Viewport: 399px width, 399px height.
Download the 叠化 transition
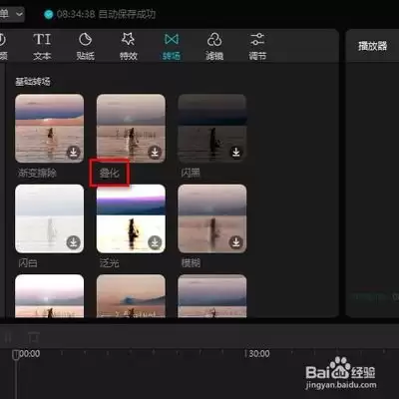155,153
